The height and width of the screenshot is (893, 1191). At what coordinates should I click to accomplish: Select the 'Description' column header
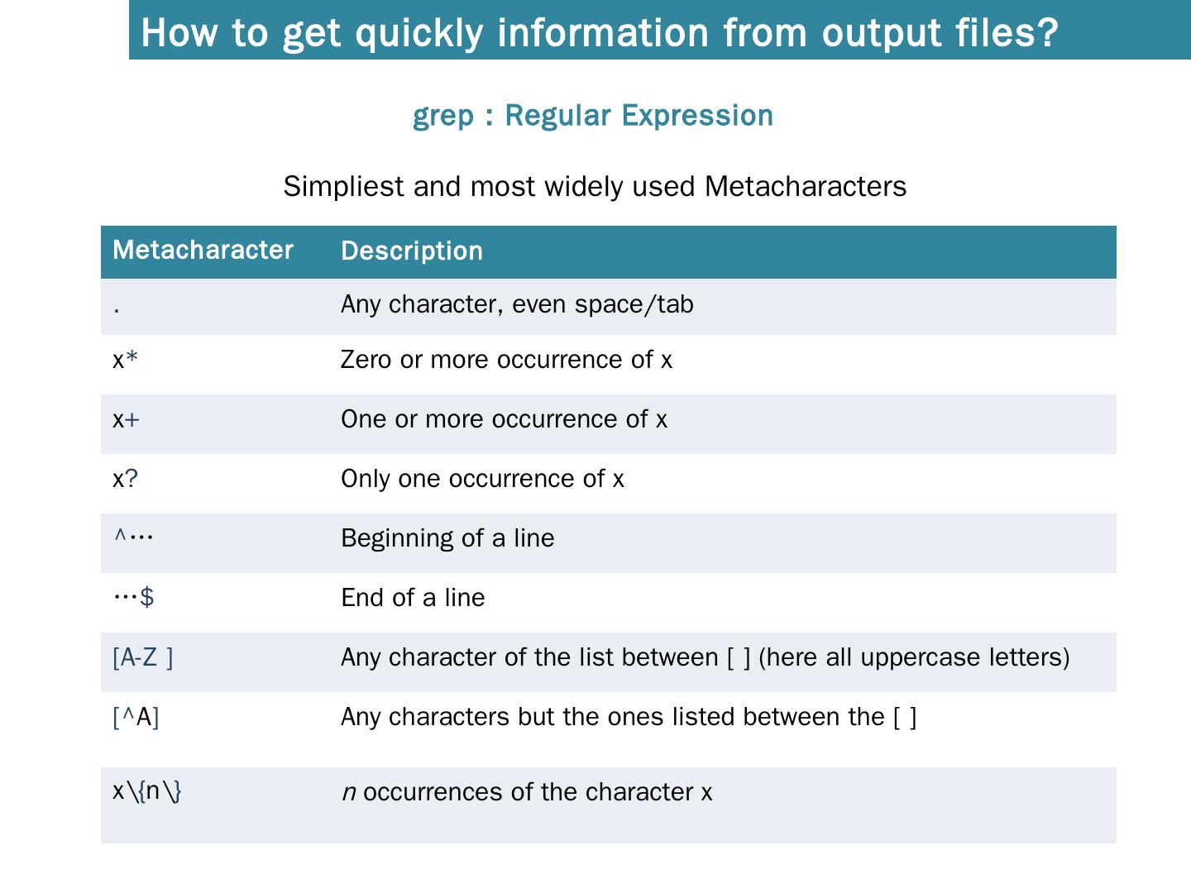[x=412, y=251]
